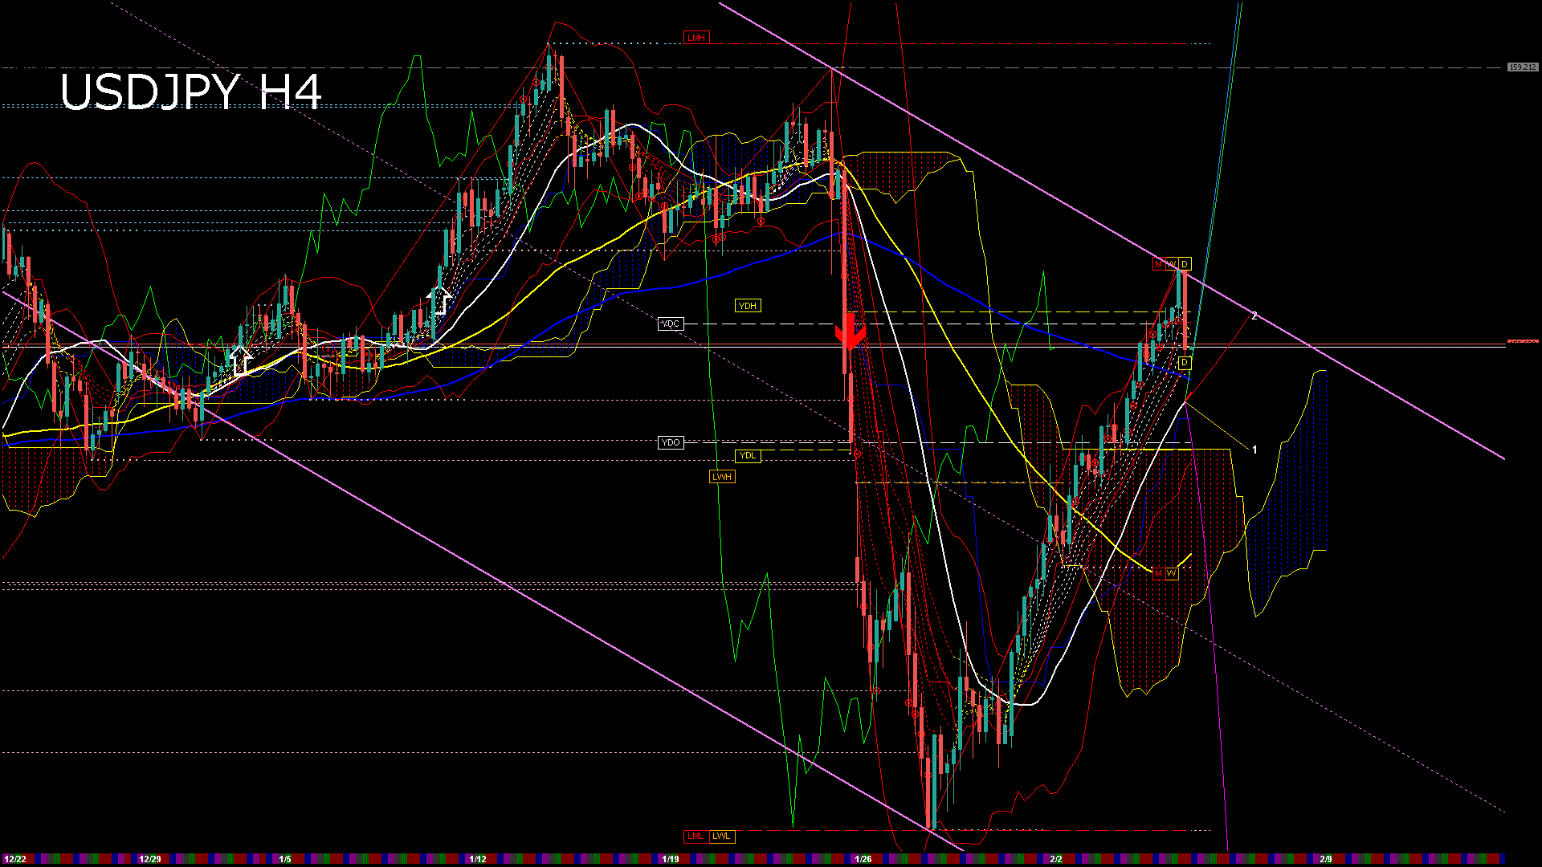Click the yellow D label atop latest candle
Image resolution: width=1542 pixels, height=867 pixels.
[1185, 264]
